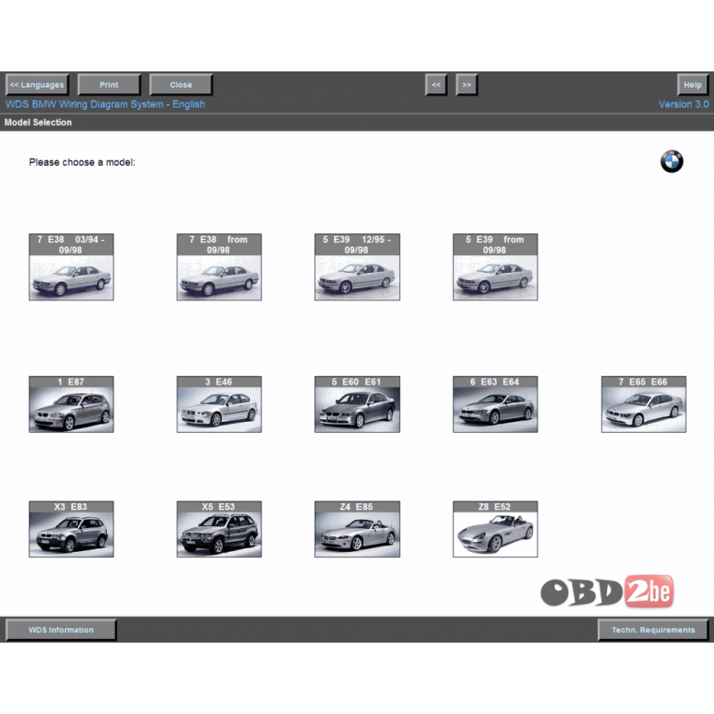Pick the 3 E46 model thumbnail
Screen dimensions: 714x714
[219, 405]
